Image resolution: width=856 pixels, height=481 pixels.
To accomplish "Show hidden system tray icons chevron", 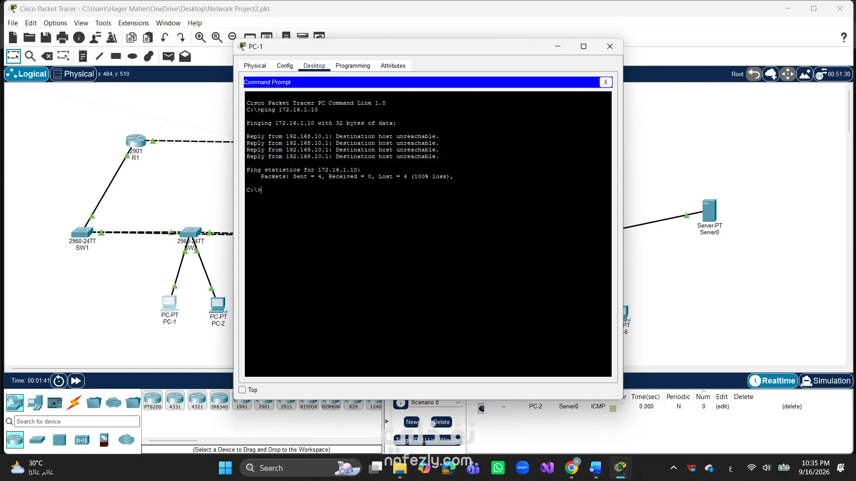I will click(x=674, y=468).
